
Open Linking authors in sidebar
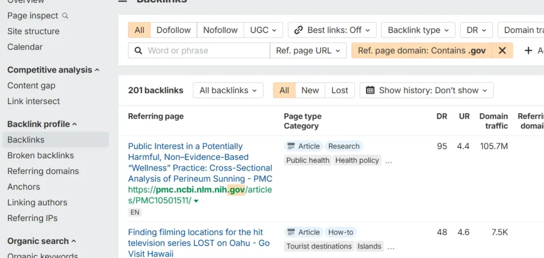point(37,202)
